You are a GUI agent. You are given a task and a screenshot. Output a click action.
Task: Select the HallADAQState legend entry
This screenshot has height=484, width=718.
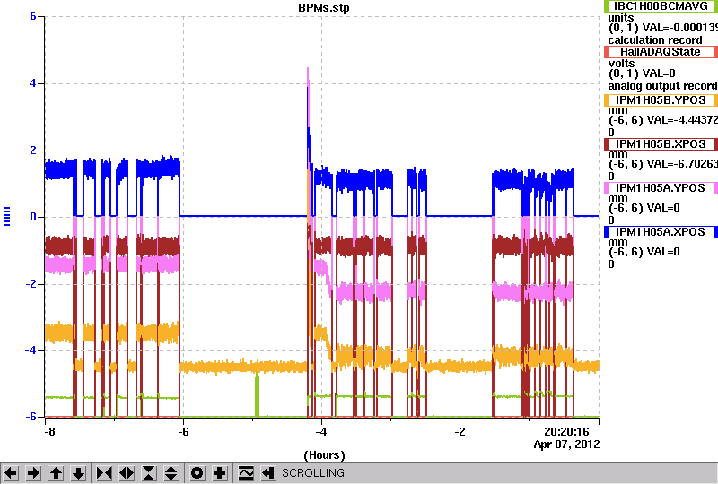(661, 52)
